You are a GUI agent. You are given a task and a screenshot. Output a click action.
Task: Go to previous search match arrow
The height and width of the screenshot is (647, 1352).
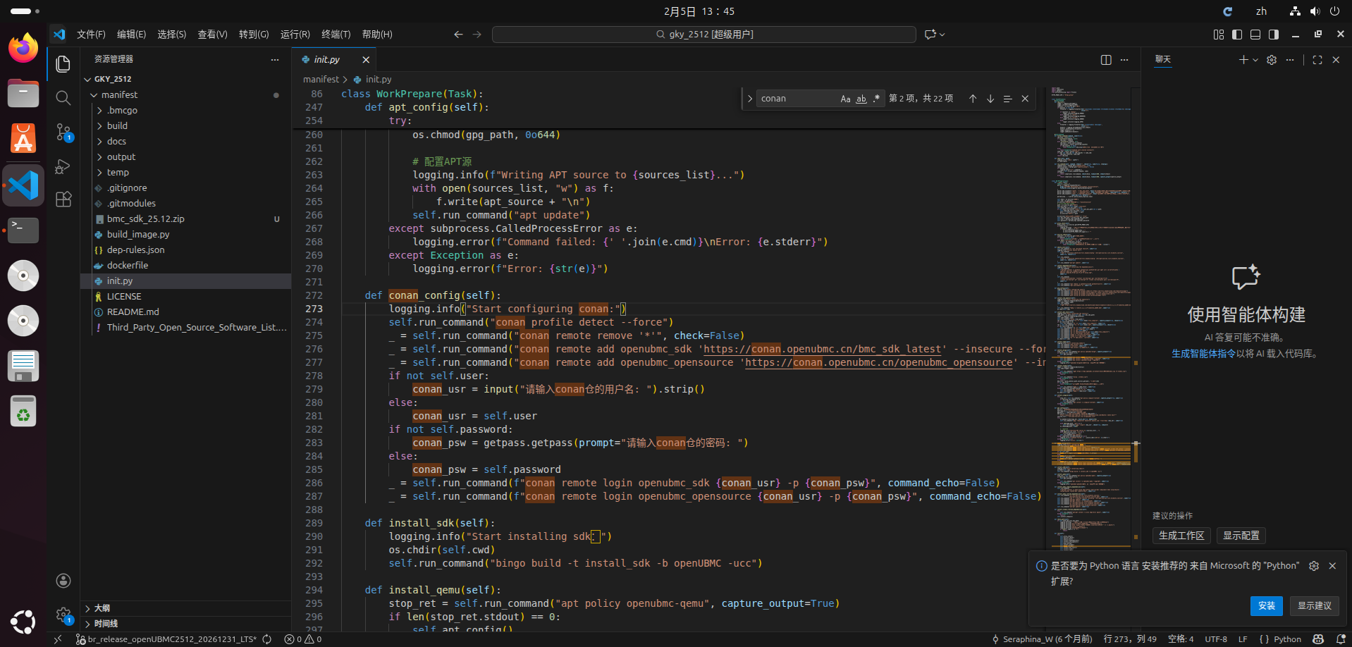point(973,99)
